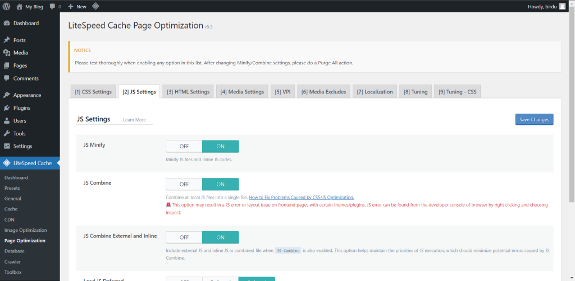Screen dimensions: 575x281
Task: Open the [9] Tuning - CSS tab
Action: [457, 92]
